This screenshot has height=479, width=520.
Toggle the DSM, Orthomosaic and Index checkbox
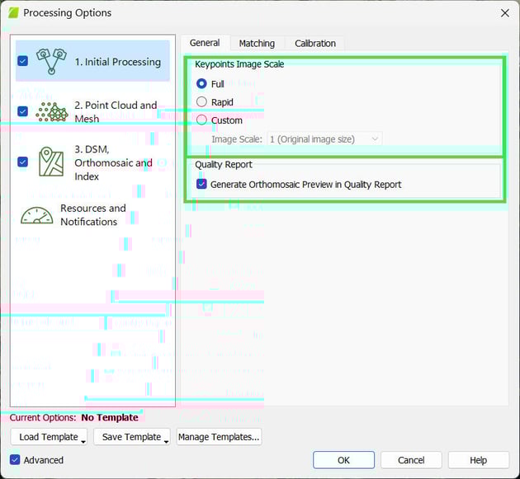tap(22, 162)
